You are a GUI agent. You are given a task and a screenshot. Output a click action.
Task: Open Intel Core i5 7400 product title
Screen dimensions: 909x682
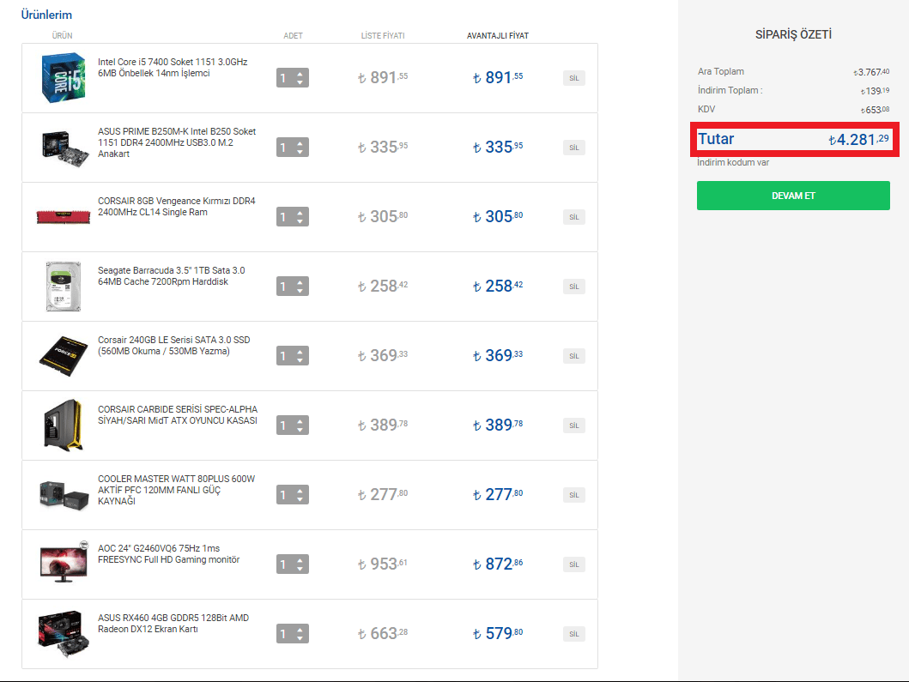click(x=173, y=68)
